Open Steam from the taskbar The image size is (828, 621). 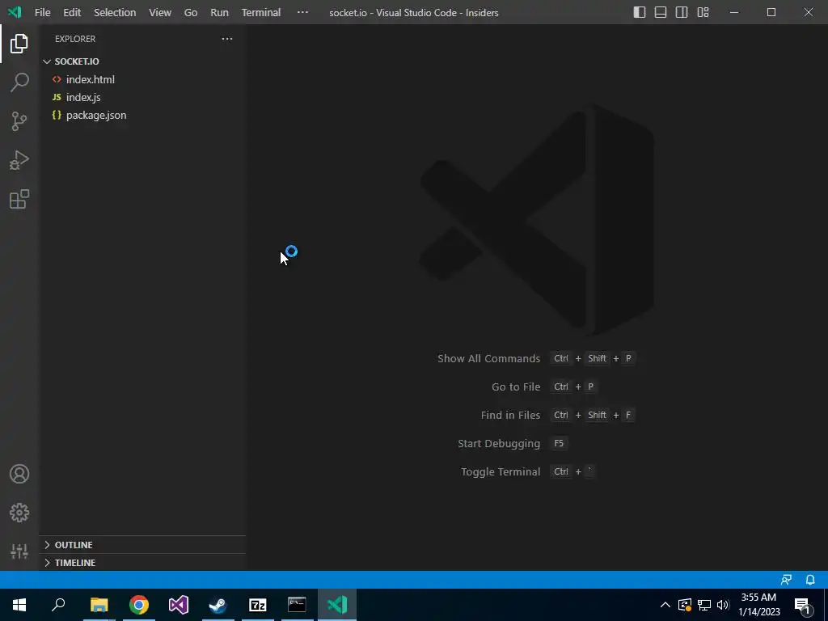point(218,605)
